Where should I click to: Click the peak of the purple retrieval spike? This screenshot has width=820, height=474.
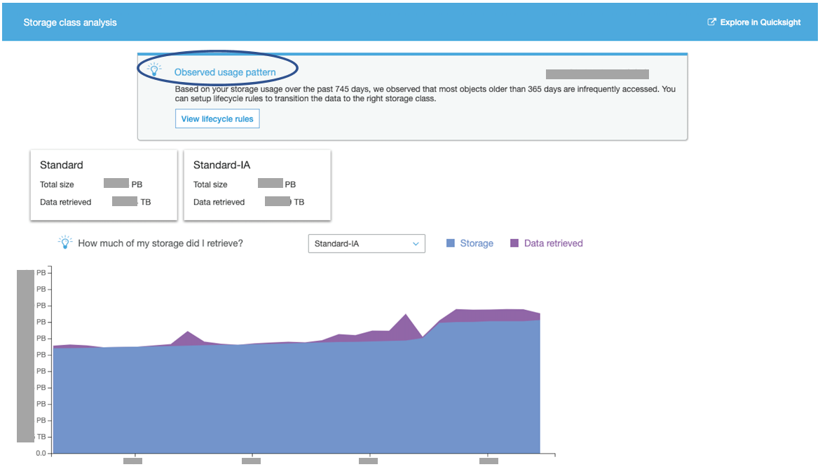pos(404,316)
